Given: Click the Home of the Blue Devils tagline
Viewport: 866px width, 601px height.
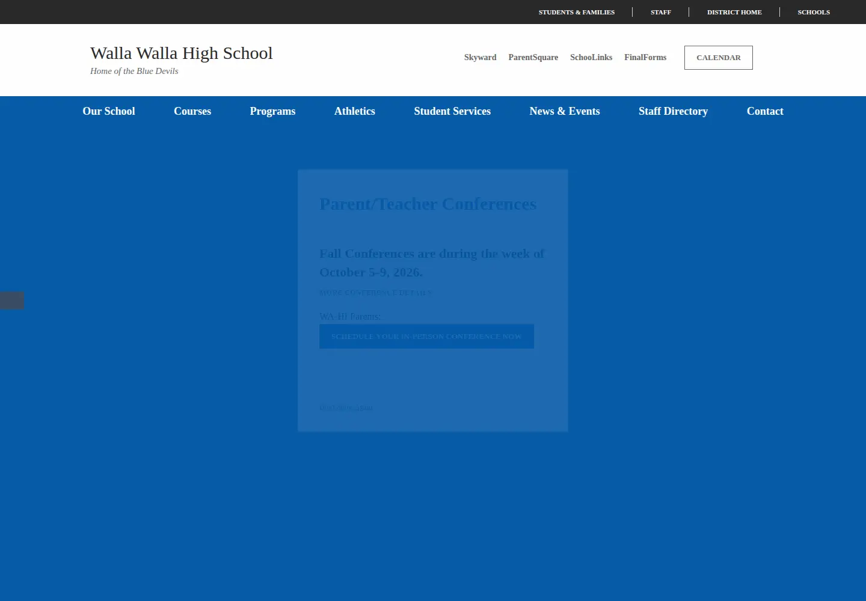Looking at the screenshot, I should tap(134, 71).
